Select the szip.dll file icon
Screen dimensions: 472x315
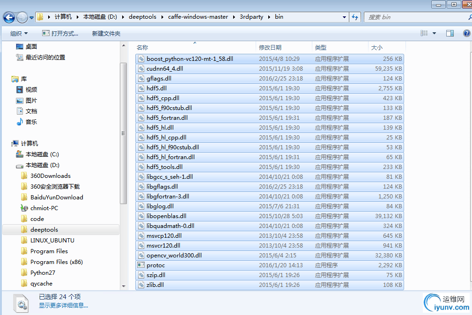point(141,275)
